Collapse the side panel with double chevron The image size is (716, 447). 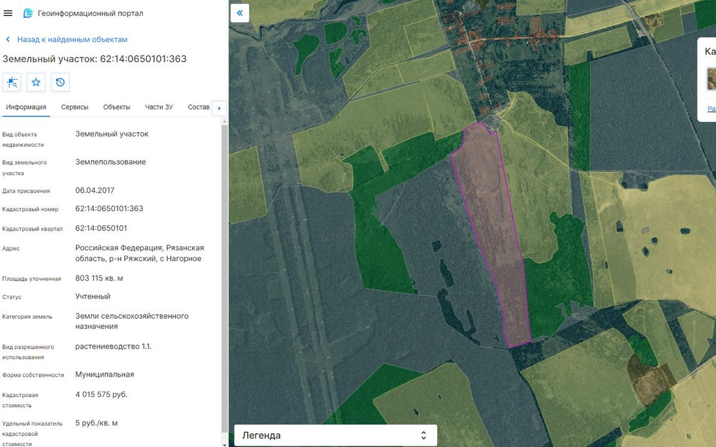click(239, 13)
